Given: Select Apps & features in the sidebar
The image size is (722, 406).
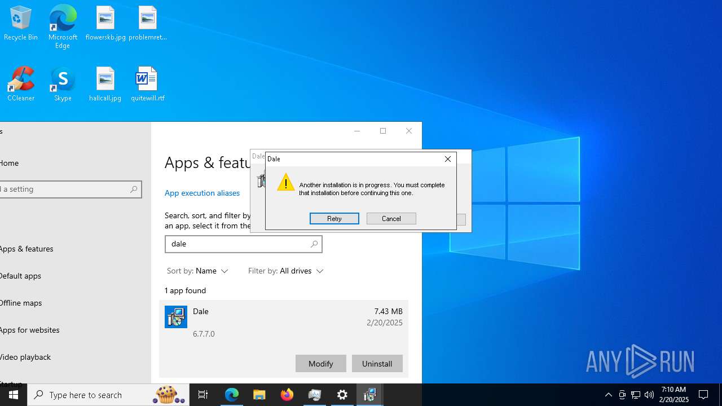Looking at the screenshot, I should click(x=27, y=249).
